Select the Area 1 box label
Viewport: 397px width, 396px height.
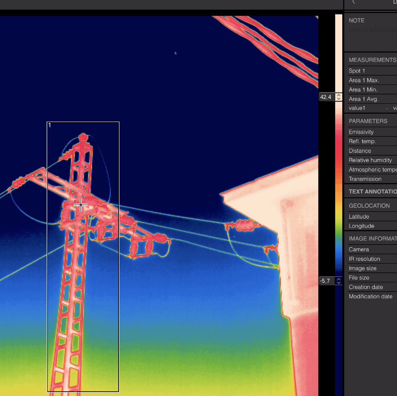(50, 125)
